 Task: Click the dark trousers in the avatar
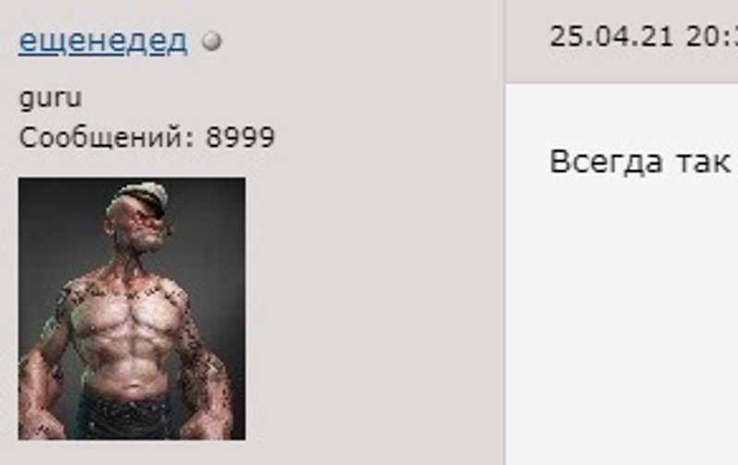click(125, 416)
